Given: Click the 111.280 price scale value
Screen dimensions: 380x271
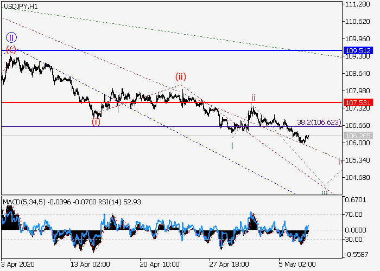Looking at the screenshot, I should point(358,4).
